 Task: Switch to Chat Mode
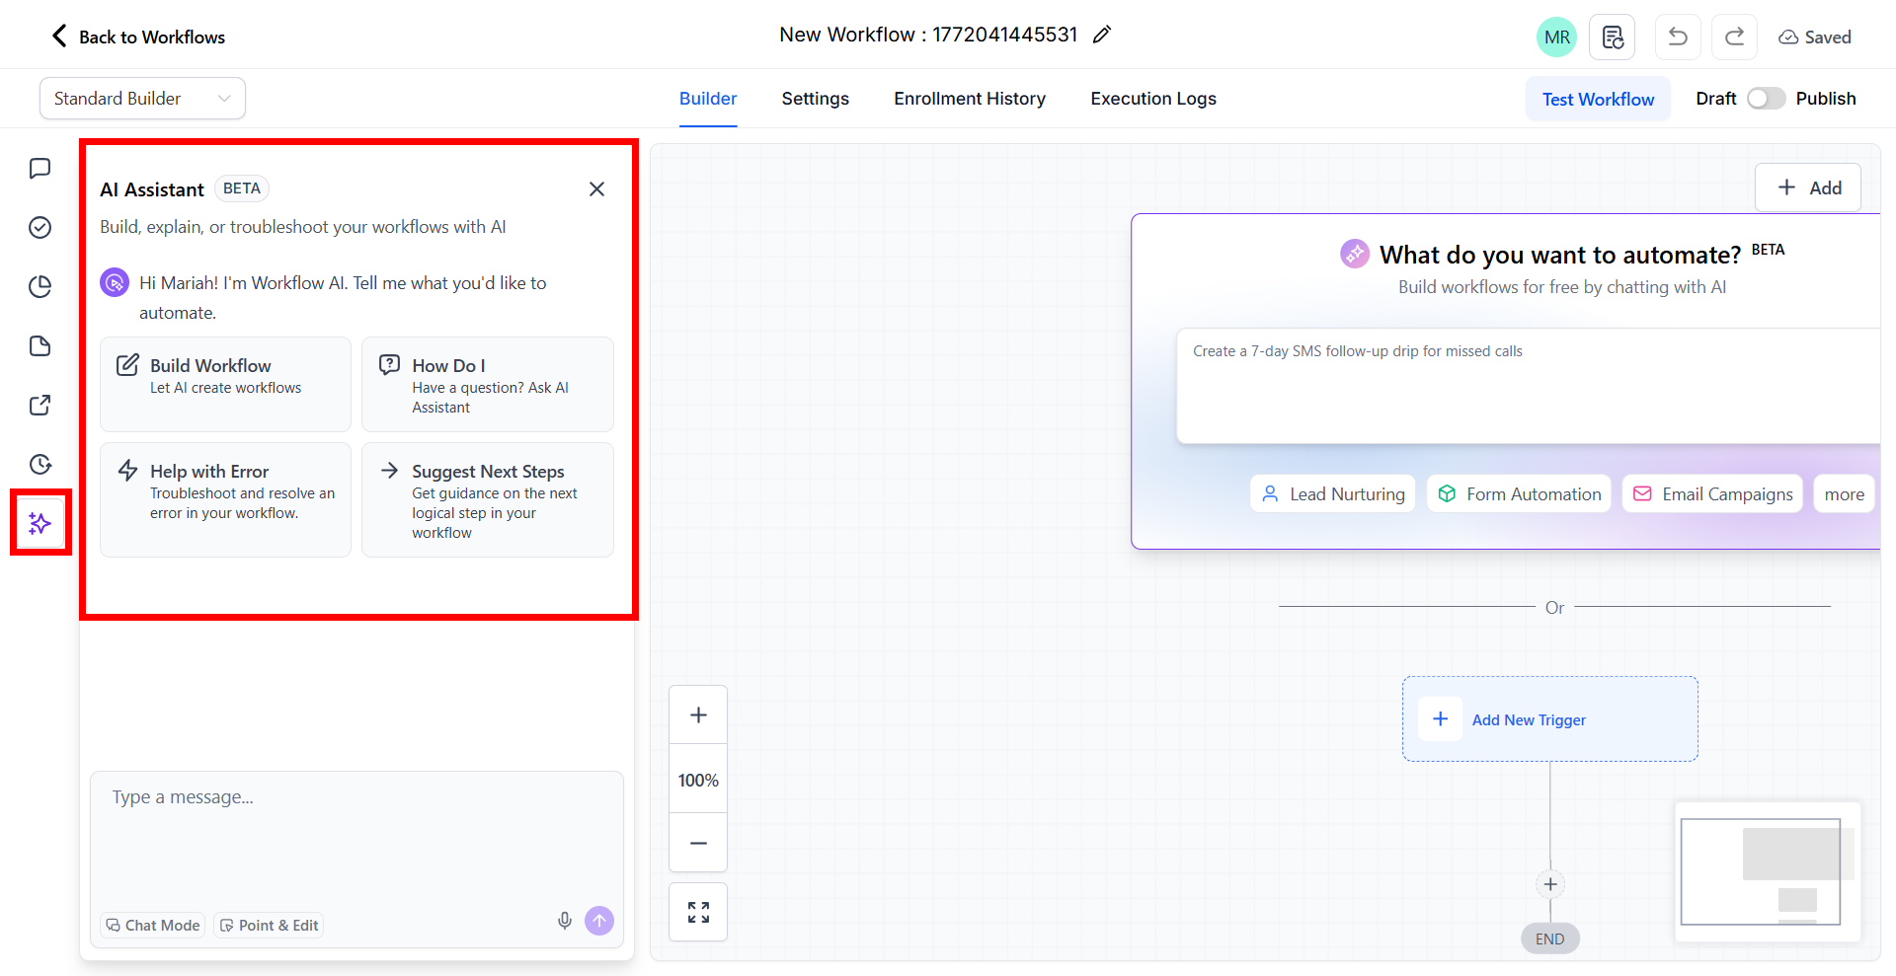tap(153, 926)
